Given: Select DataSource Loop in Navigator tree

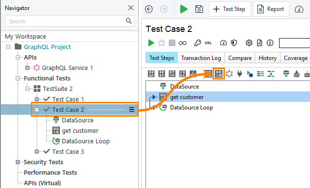Looking at the screenshot, I should (x=86, y=141).
